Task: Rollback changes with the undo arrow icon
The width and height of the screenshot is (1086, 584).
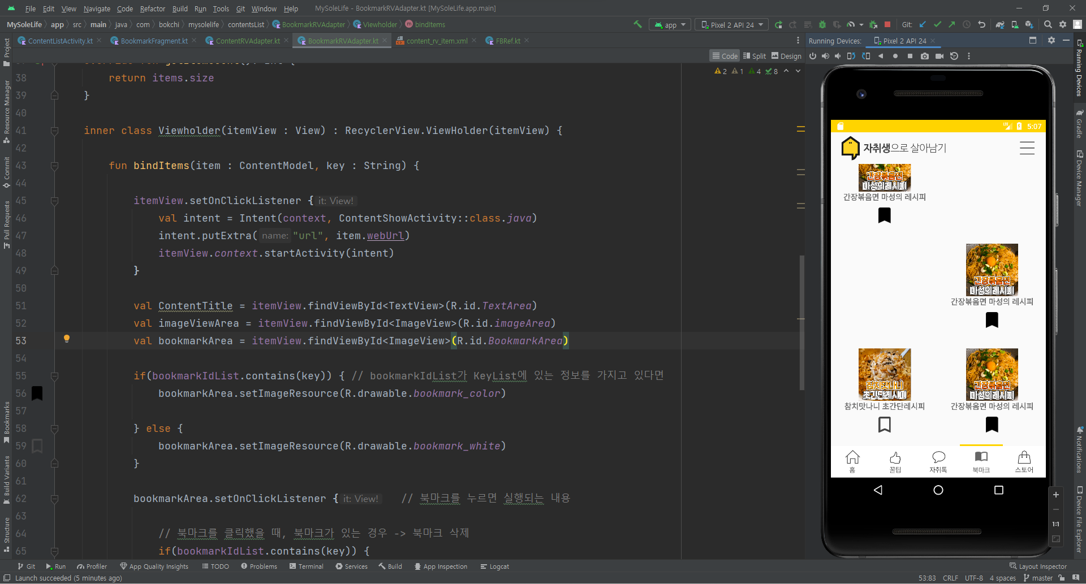Action: tap(981, 24)
